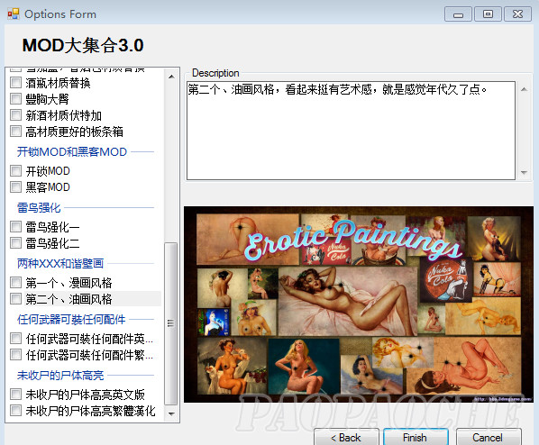
Task: Check the 酒瓶材质替换 option
Action: [x=16, y=83]
